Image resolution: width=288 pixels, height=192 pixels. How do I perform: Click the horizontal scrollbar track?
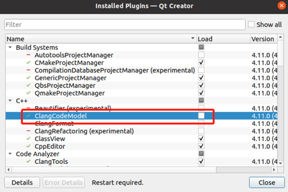[243, 170]
